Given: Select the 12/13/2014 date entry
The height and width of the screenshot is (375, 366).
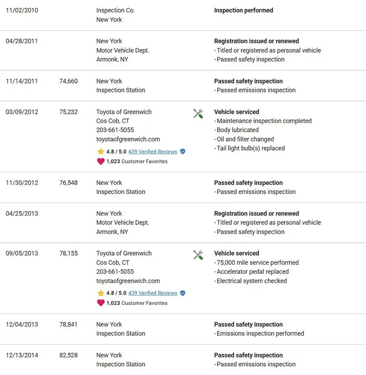Looking at the screenshot, I should [22, 355].
